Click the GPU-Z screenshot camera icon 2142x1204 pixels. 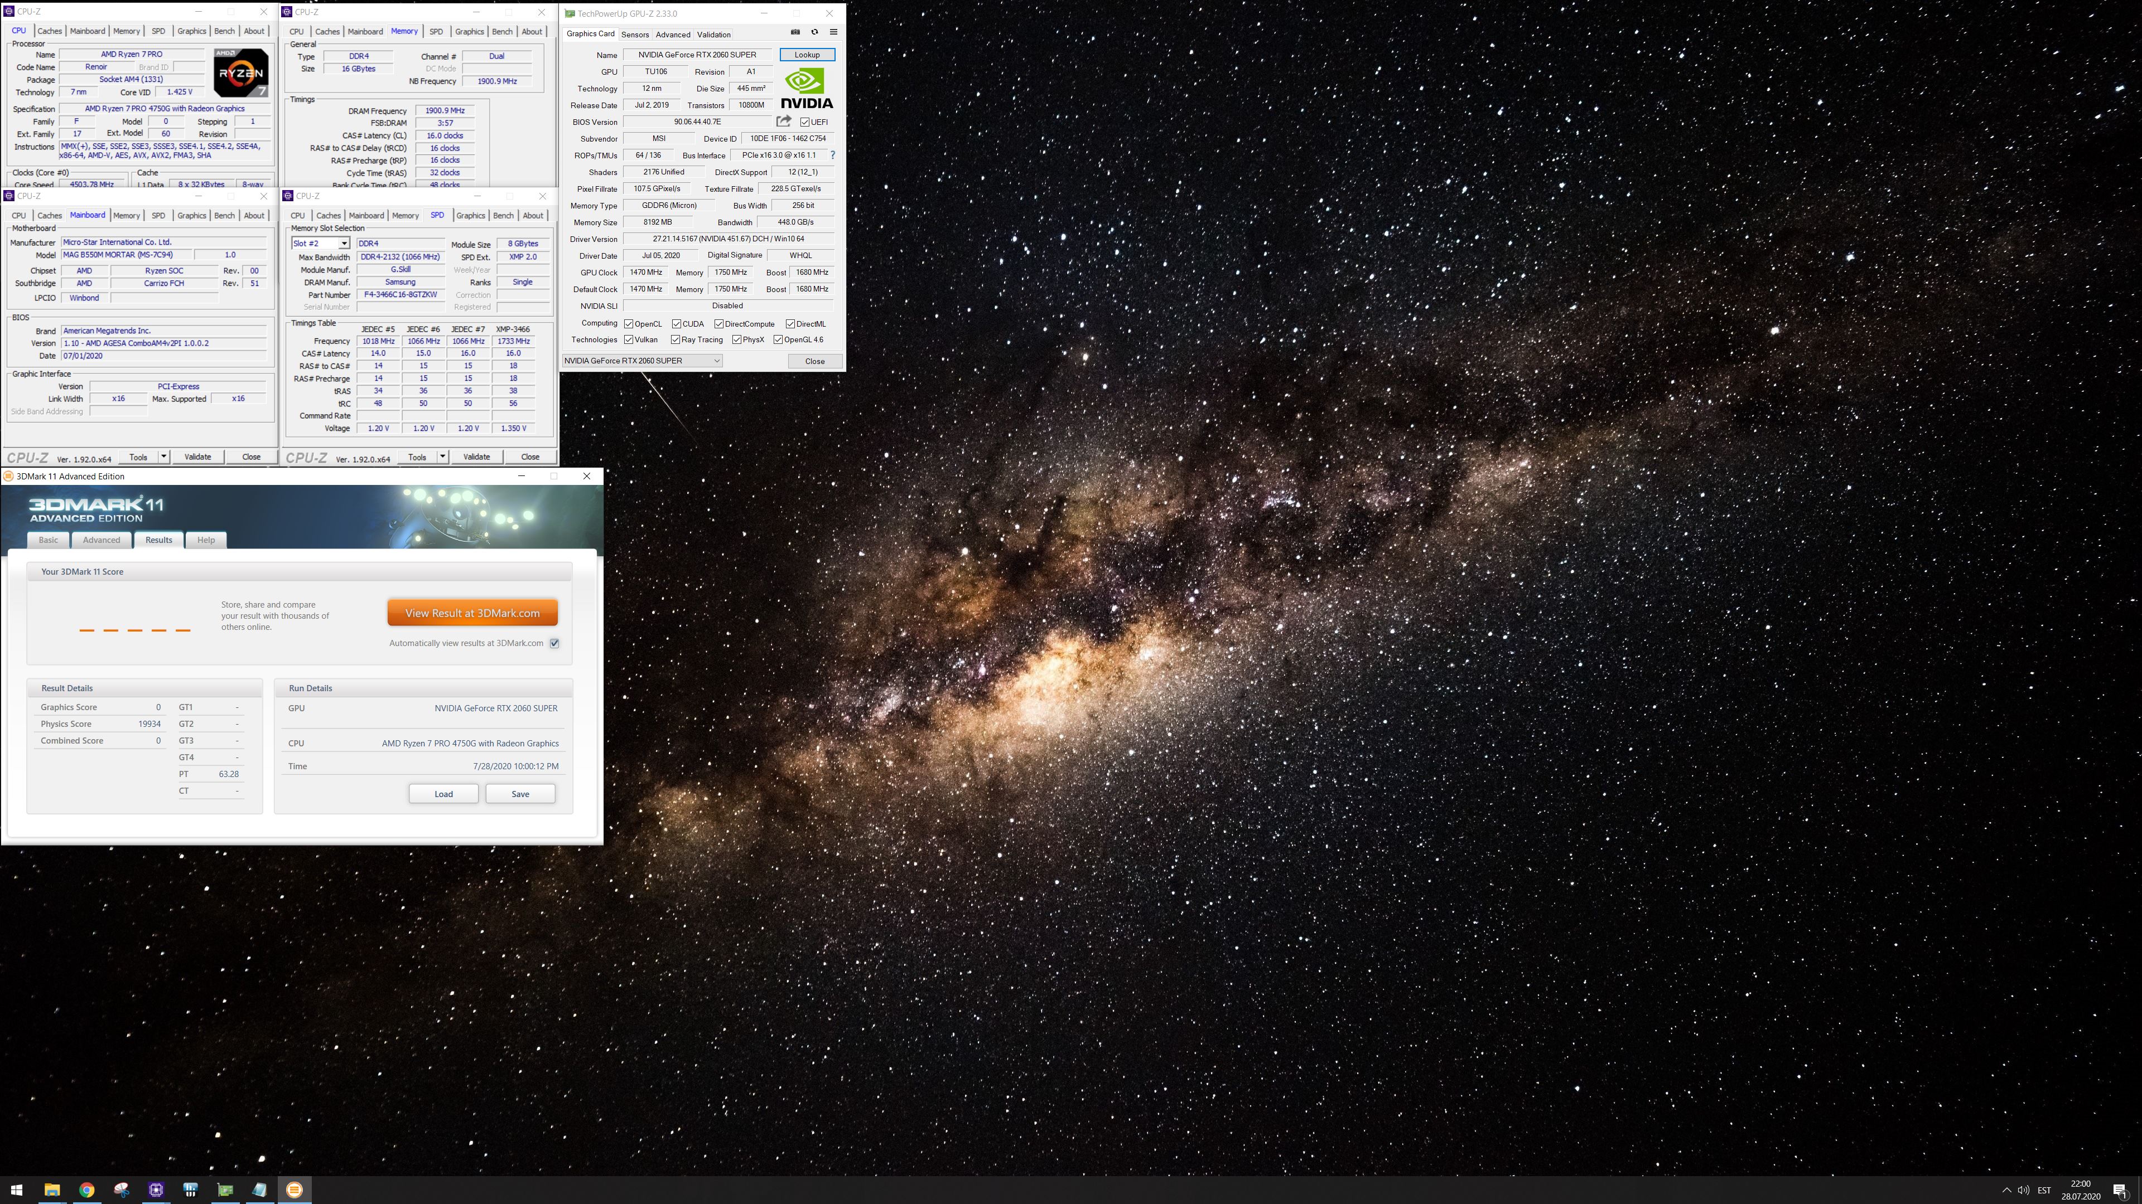pos(795,32)
